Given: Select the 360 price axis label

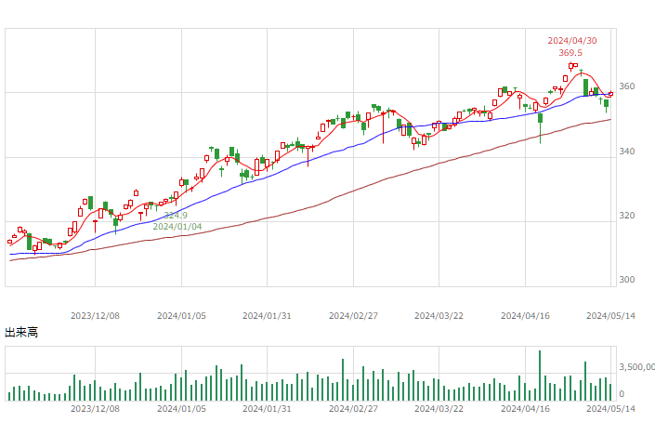Looking at the screenshot, I should [x=626, y=86].
